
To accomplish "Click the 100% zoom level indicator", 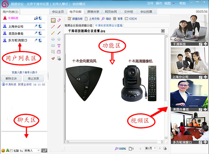I will [120, 149].
